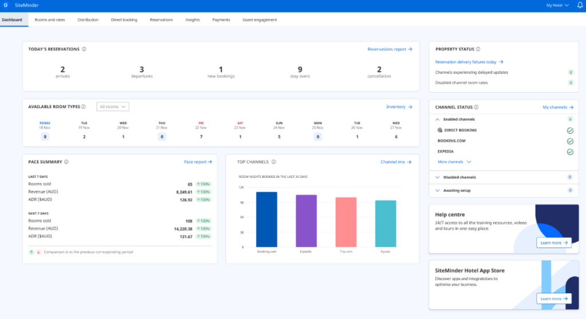Click Channels experiencing delayed updates row
Image resolution: width=586 pixels, height=319 pixels.
tap(504, 72)
